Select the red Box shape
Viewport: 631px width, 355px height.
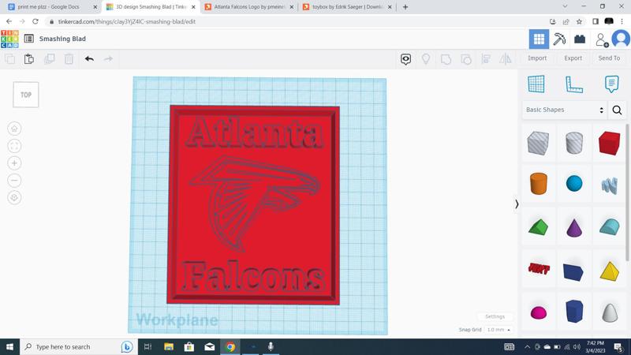click(x=609, y=143)
